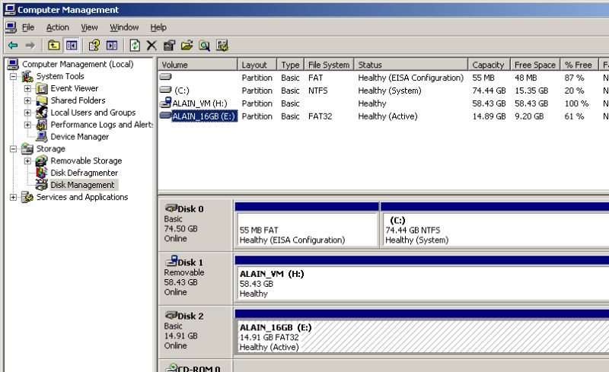Click the Forward arrow toolbar icon
Image resolution: width=609 pixels, height=372 pixels.
(x=30, y=46)
